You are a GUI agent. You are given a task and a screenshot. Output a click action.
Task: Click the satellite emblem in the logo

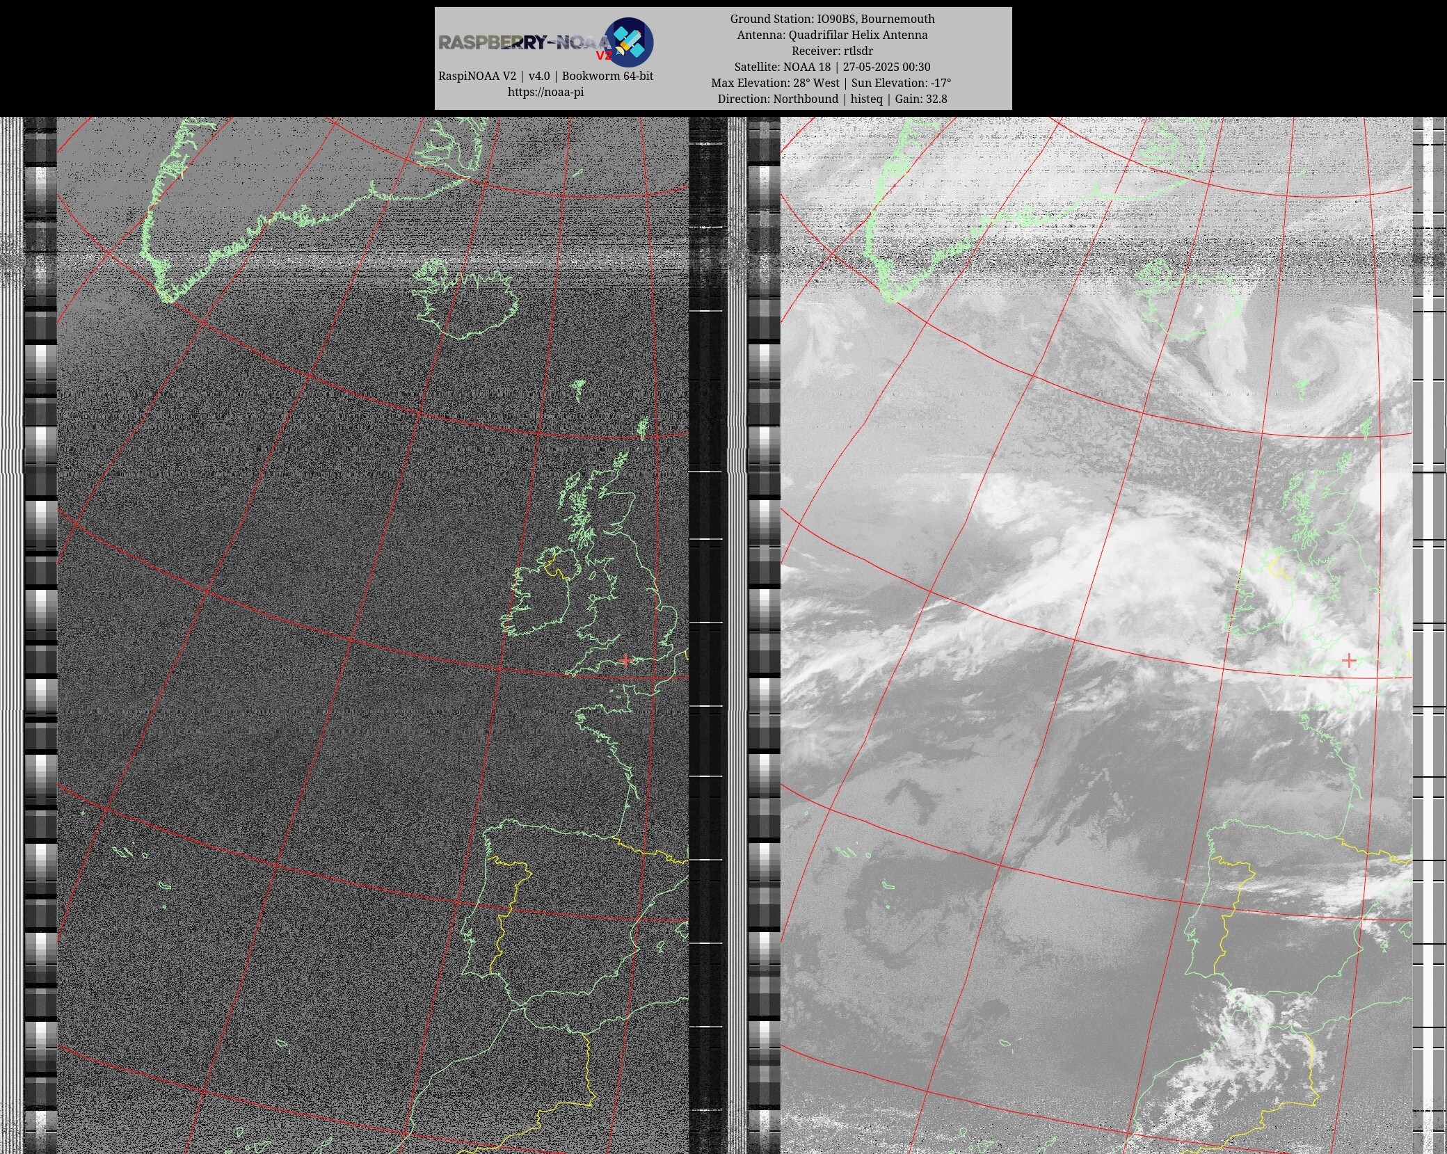click(629, 42)
